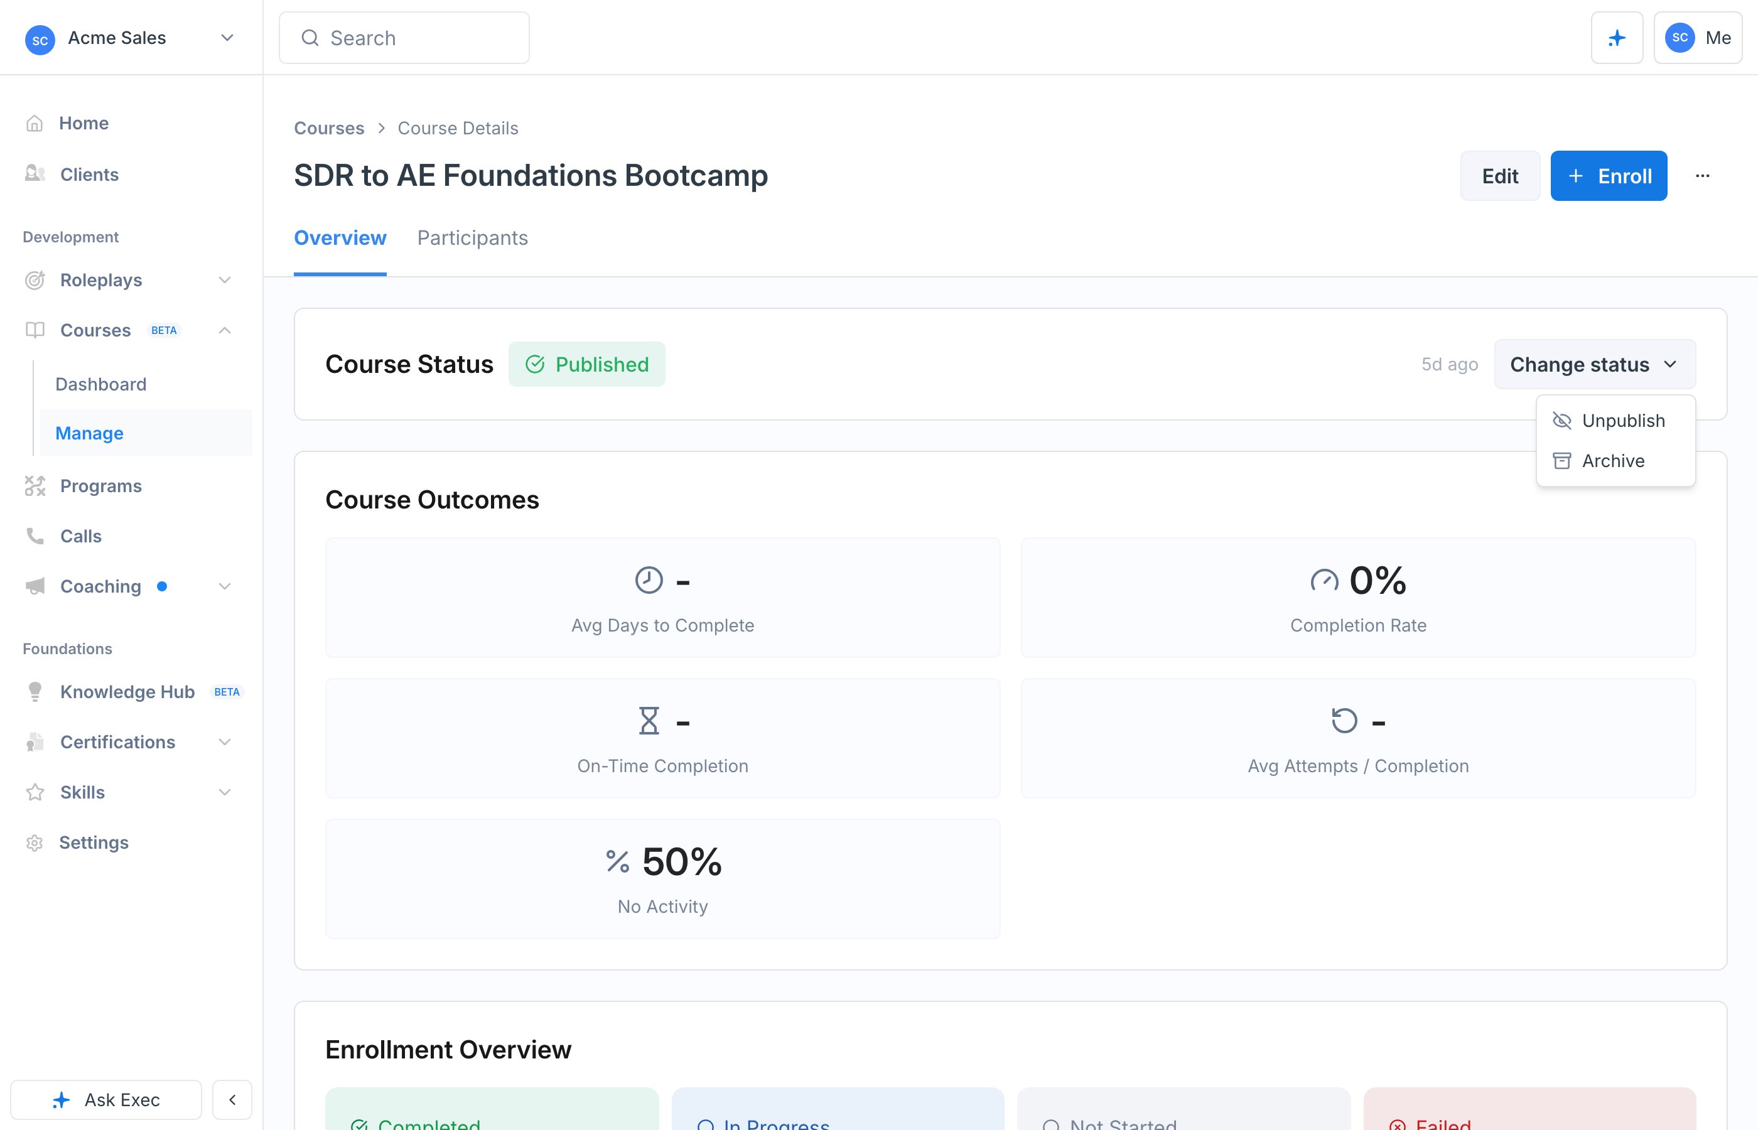Click the 'Enrollment Overview' heading
Image resolution: width=1758 pixels, height=1130 pixels.
coord(448,1049)
